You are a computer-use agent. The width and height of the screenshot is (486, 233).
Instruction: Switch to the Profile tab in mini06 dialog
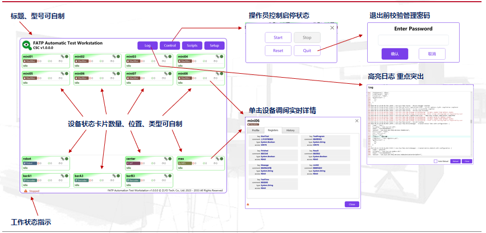pyautogui.click(x=256, y=130)
